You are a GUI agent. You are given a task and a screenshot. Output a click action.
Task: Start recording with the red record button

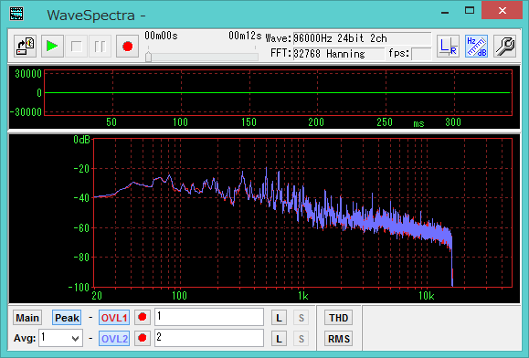pos(128,47)
